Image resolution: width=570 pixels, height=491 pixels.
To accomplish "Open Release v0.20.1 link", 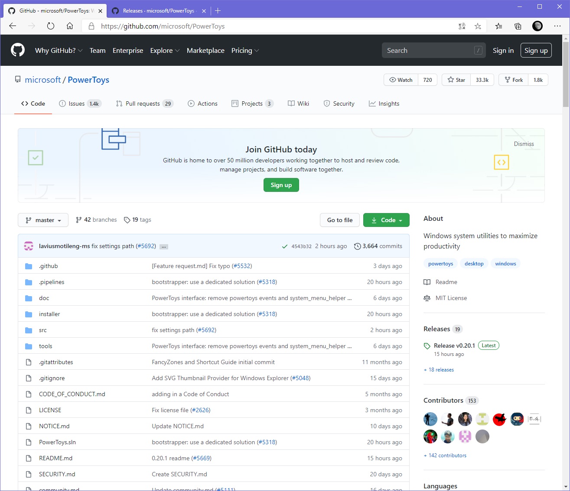I will pyautogui.click(x=454, y=346).
